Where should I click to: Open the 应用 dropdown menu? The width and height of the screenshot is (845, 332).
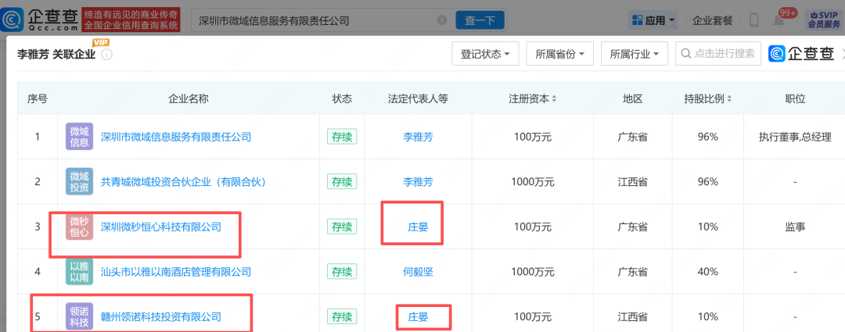click(653, 20)
